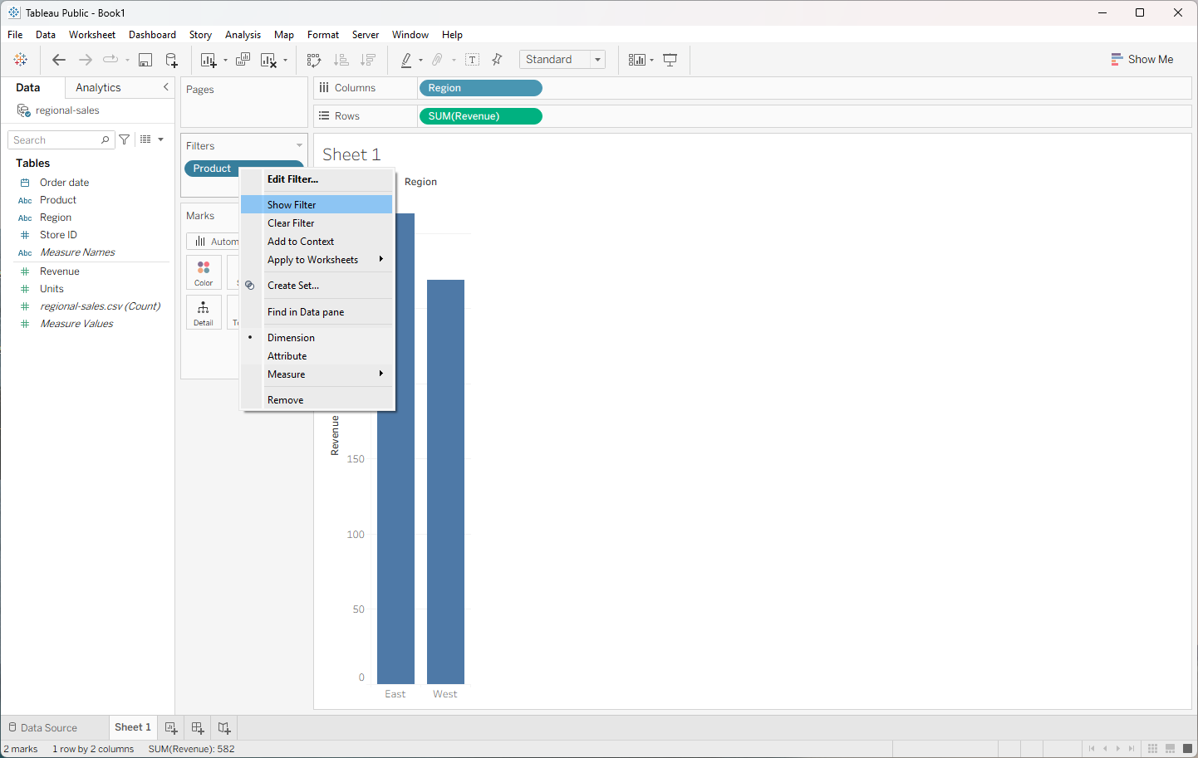
Task: Undo the last action with back arrow
Action: pyautogui.click(x=58, y=60)
